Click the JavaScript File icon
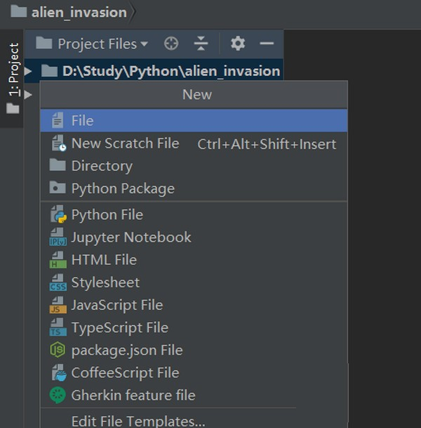 point(58,305)
